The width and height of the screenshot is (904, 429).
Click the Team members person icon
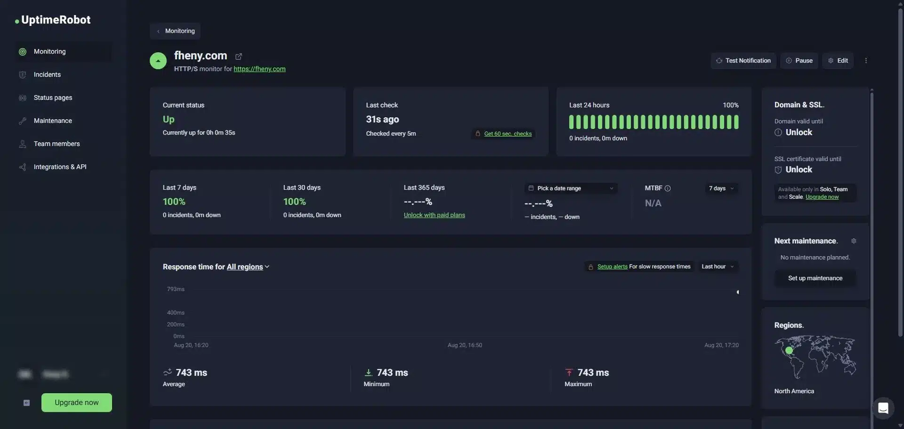[x=22, y=144]
